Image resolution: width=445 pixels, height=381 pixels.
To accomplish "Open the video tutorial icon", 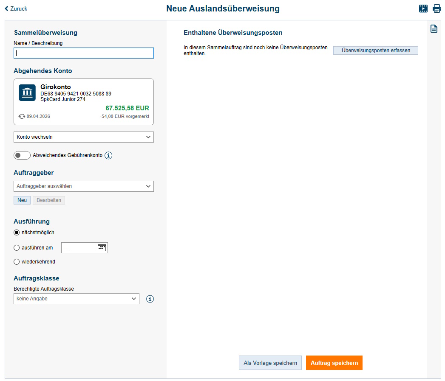I will click(423, 8).
